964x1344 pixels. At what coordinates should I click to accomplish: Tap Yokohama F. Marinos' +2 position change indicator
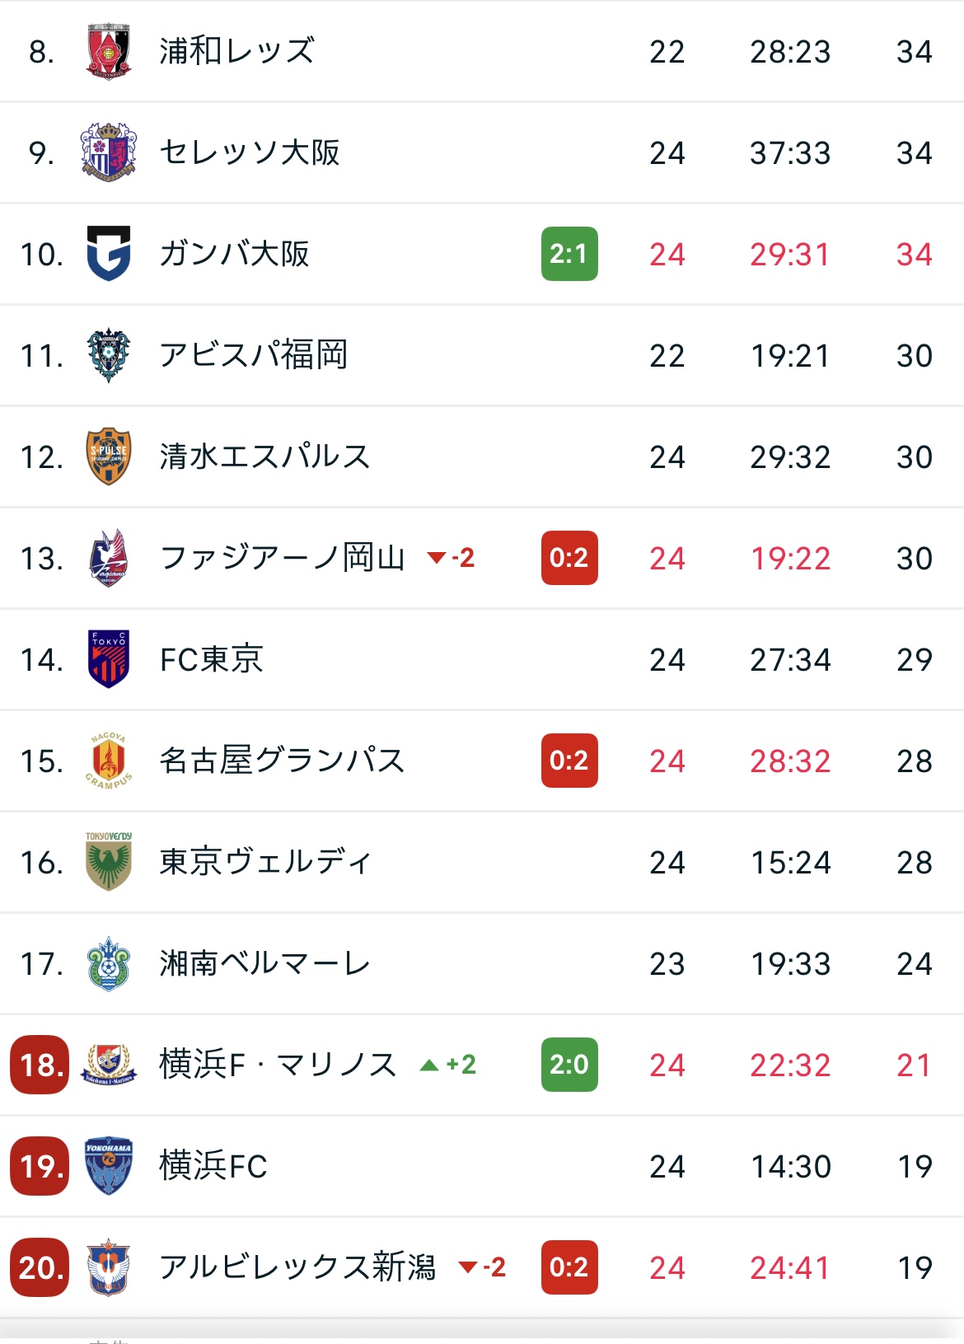448,1065
